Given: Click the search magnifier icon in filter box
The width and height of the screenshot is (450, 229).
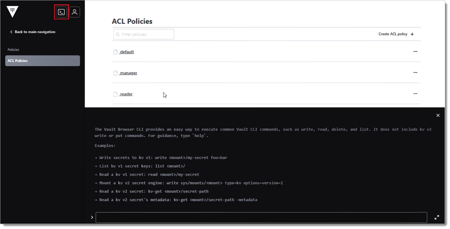Looking at the screenshot, I should [118, 34].
